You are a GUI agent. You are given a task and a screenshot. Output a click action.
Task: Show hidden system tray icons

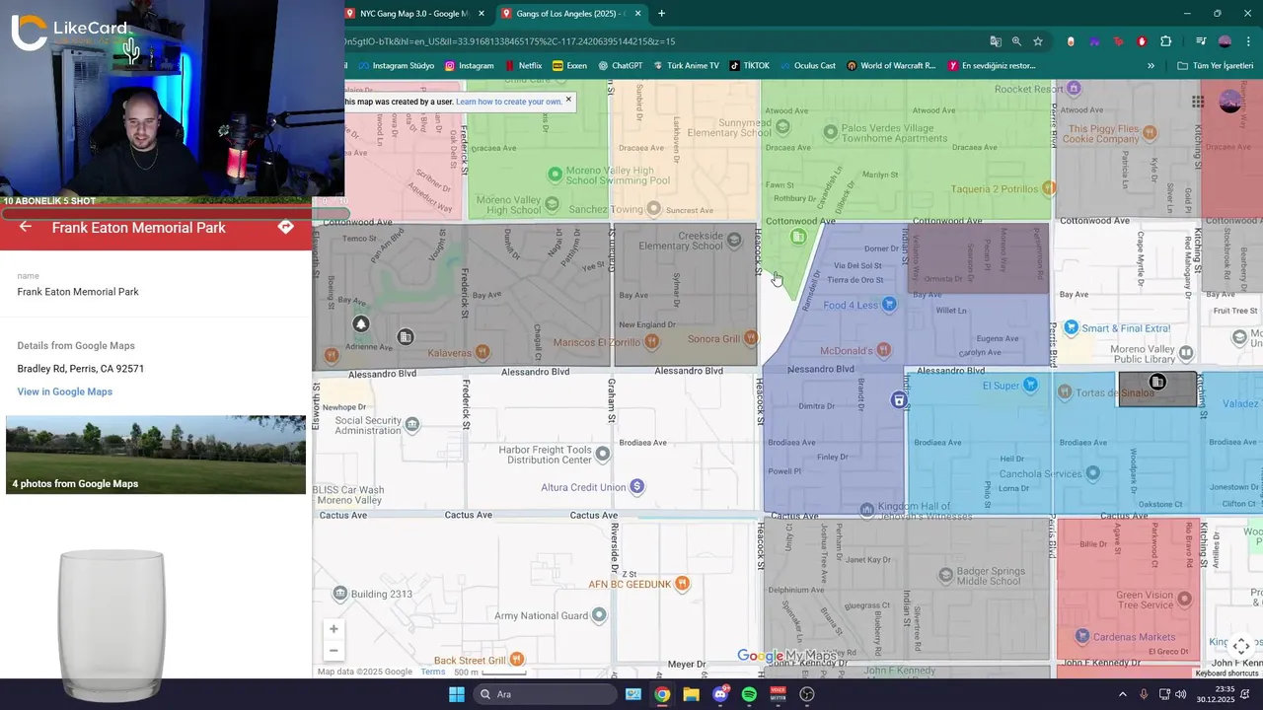[x=1123, y=694]
